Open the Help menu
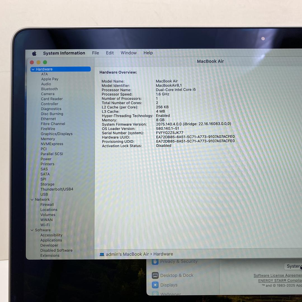 pos(148,53)
